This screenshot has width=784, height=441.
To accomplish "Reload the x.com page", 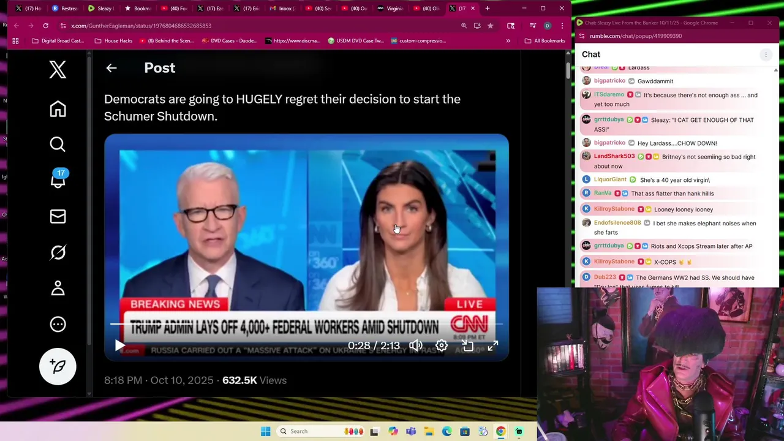I will 45,26.
